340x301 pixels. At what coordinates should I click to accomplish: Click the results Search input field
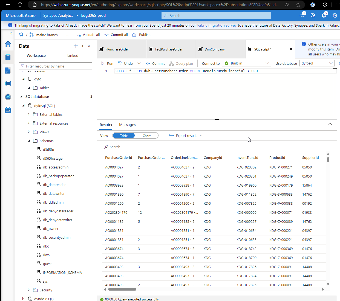coord(216,147)
